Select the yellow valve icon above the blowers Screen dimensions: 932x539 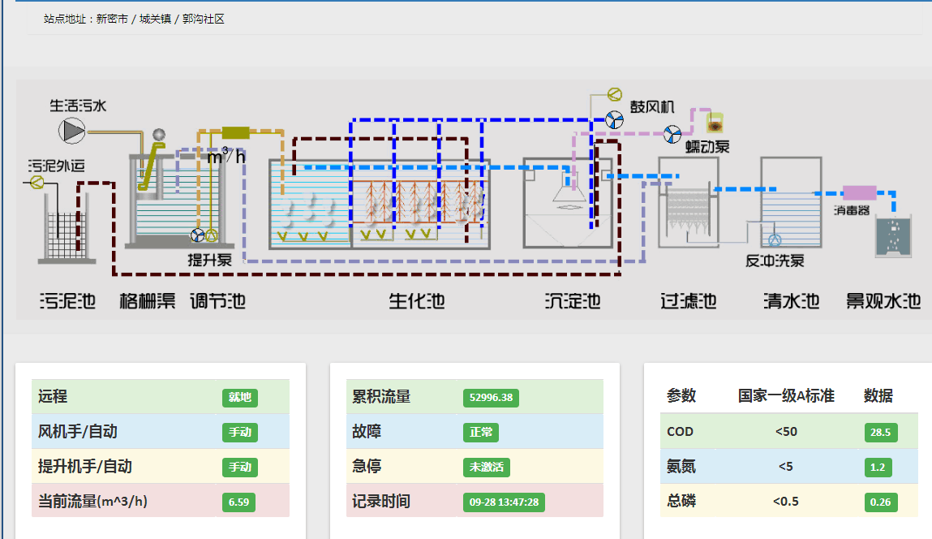tap(614, 94)
